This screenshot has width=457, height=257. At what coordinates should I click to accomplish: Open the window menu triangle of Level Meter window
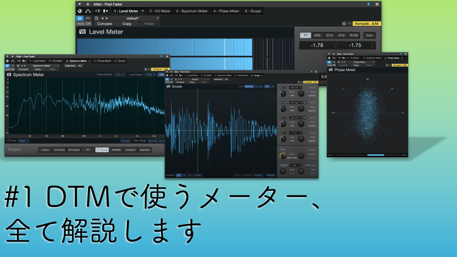[x=80, y=4]
